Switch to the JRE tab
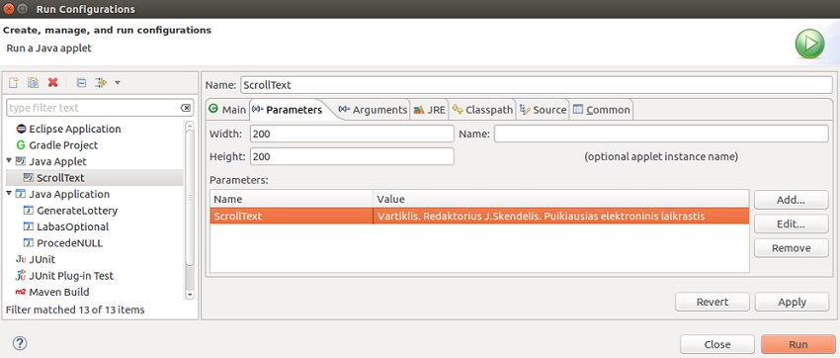The width and height of the screenshot is (840, 358). pos(430,110)
